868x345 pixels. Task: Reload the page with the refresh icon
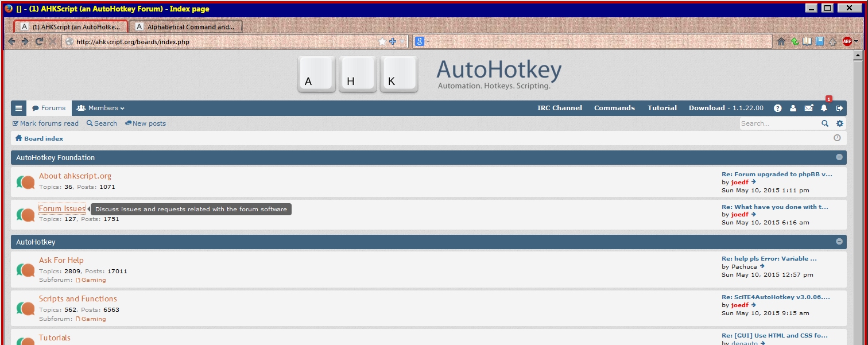click(39, 41)
